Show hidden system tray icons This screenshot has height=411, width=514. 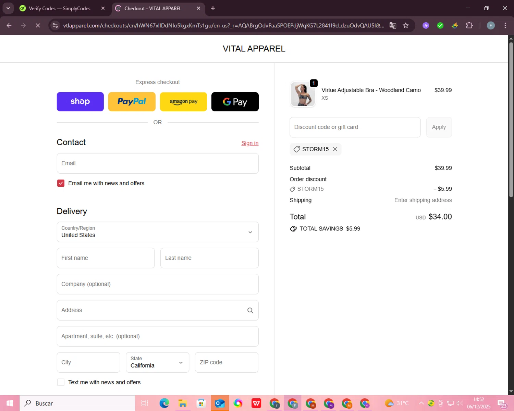(421, 403)
